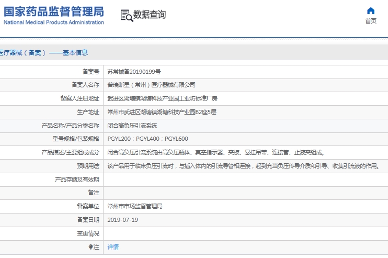Click the registered address value 武进区湖塘镇
This screenshot has width=388, height=258.
point(162,98)
